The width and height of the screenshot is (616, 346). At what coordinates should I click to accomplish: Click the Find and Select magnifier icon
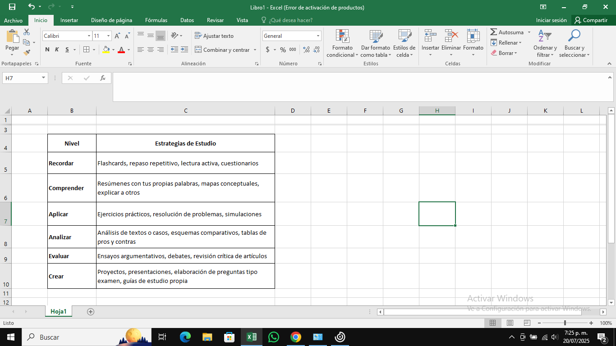[574, 36]
